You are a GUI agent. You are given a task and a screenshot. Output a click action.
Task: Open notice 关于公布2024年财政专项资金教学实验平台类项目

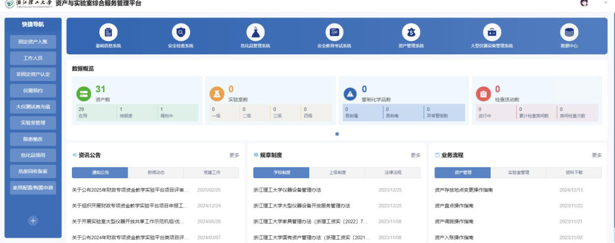[131, 238]
